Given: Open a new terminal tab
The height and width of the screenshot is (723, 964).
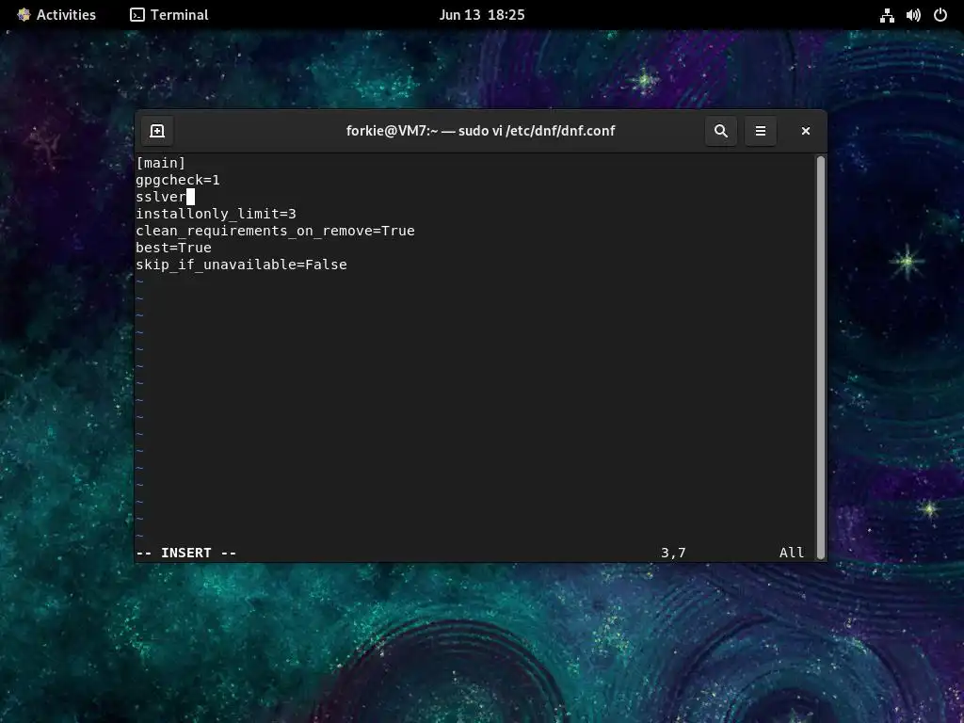Looking at the screenshot, I should point(157,131).
